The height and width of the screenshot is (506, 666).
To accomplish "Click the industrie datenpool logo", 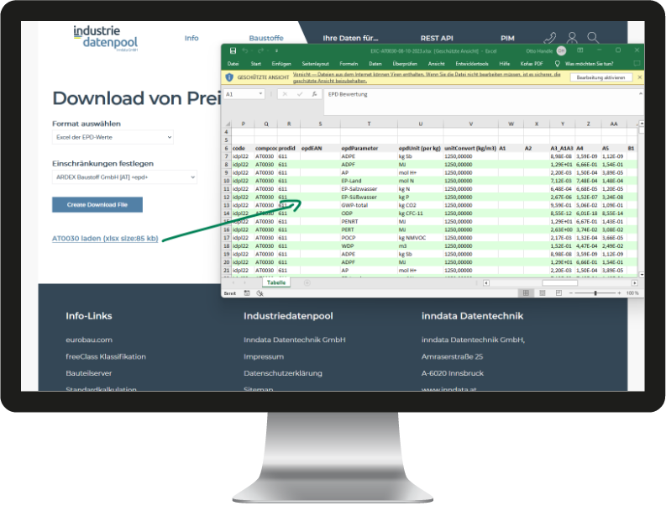I will [105, 39].
